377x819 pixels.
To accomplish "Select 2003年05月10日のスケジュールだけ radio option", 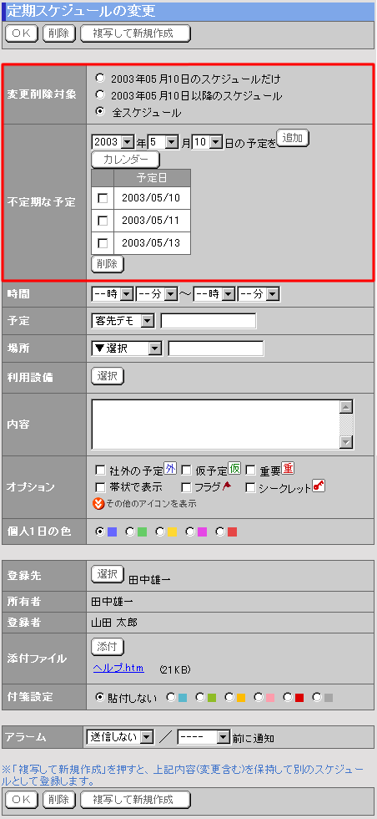I will 100,79.
